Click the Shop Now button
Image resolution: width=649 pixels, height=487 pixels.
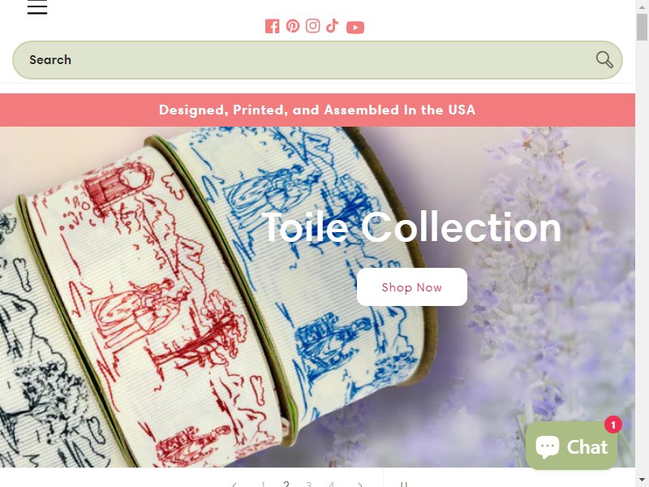[412, 287]
